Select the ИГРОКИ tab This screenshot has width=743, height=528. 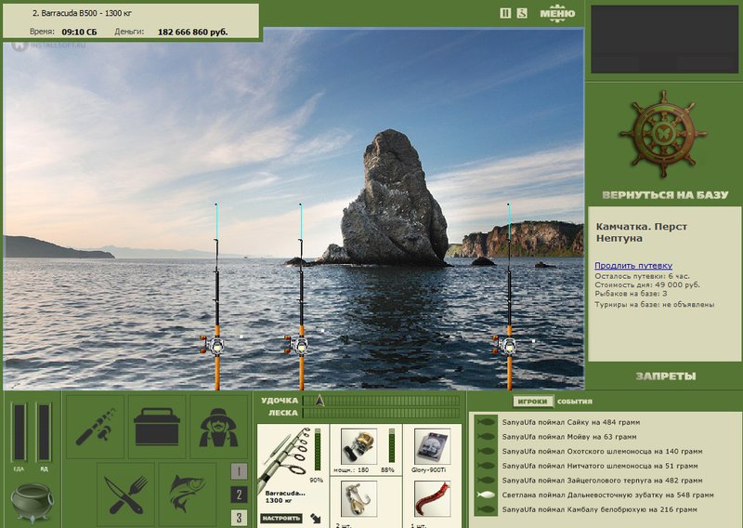(x=532, y=402)
